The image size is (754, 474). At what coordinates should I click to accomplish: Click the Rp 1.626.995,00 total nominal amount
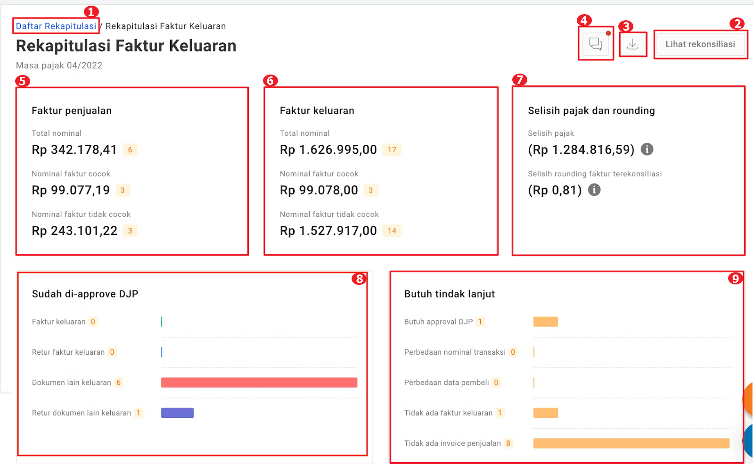coord(328,150)
